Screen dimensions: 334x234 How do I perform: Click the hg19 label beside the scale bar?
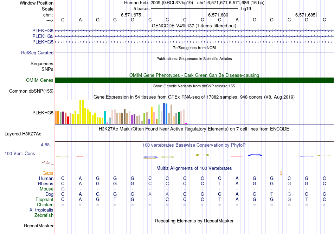click(x=246, y=9)
